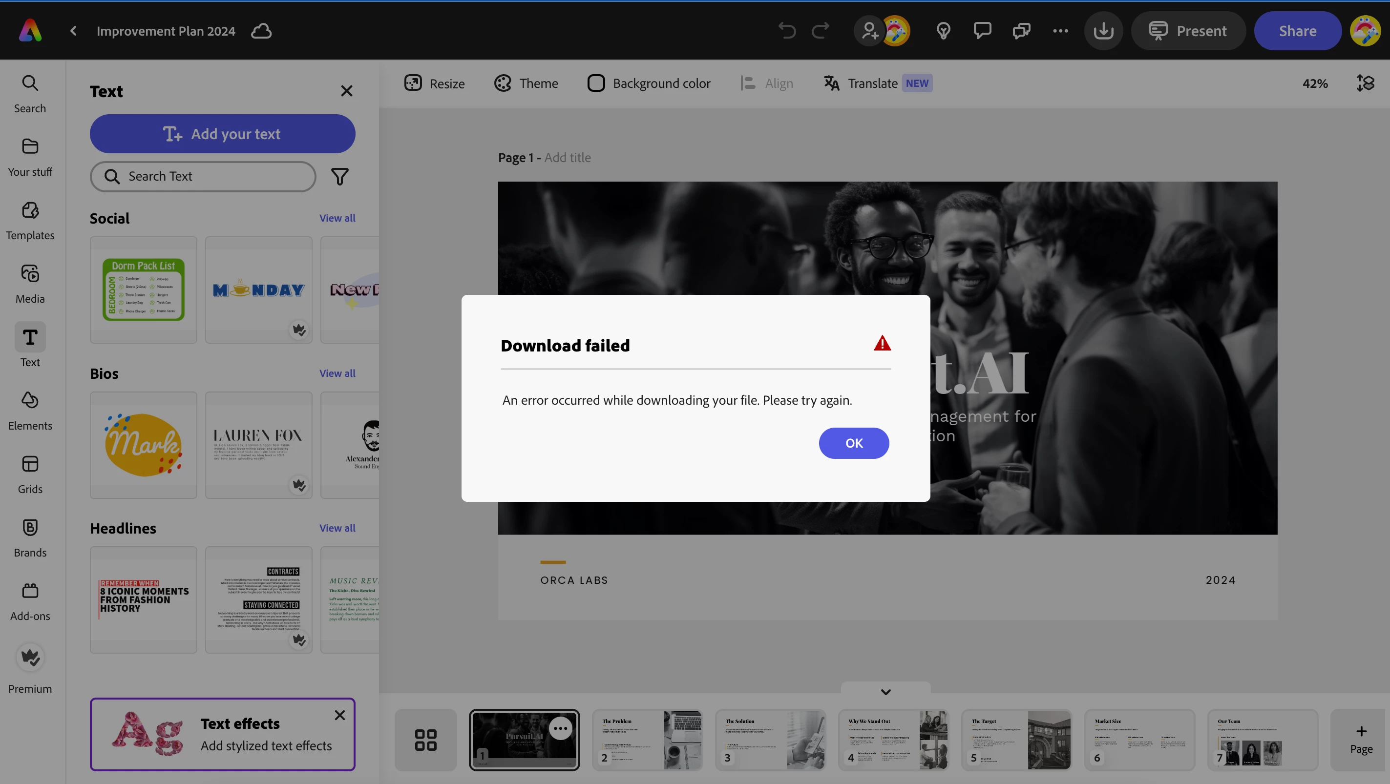Collapse the page filmstrip chevron
This screenshot has height=784, width=1390.
click(x=885, y=692)
